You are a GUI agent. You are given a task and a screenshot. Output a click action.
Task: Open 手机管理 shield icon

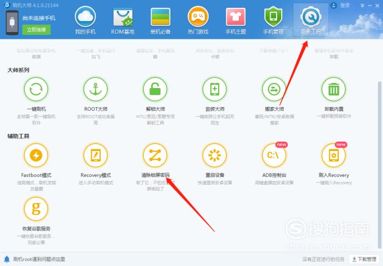click(x=273, y=17)
